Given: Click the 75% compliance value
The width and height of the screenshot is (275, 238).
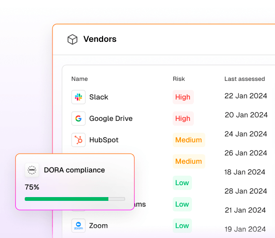Looking at the screenshot, I should (32, 187).
